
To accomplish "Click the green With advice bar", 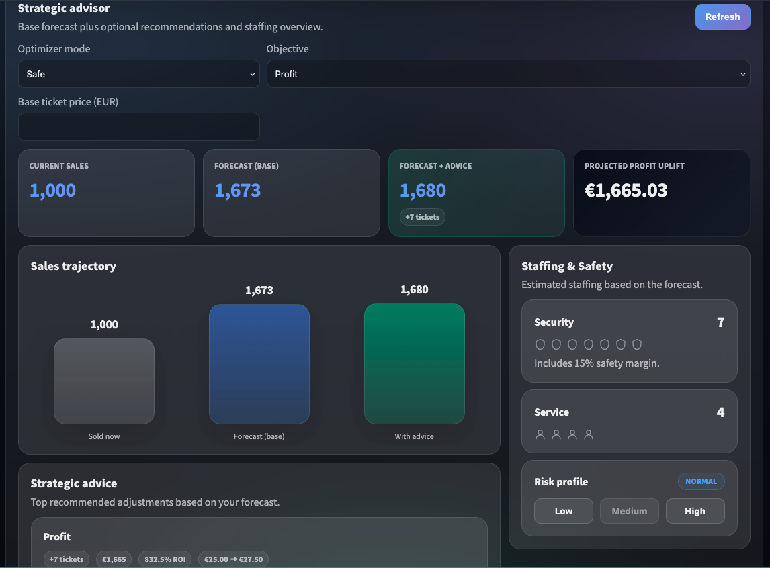I will (x=415, y=364).
